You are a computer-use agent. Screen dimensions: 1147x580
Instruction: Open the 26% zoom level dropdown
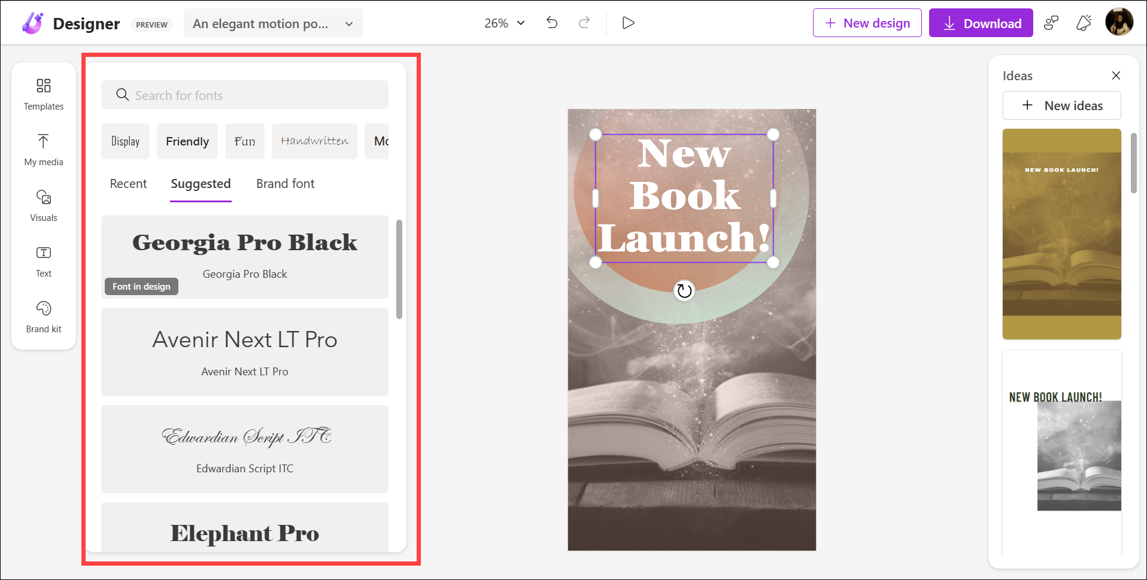[x=504, y=22]
